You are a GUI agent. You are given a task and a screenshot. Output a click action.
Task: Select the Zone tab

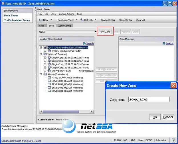tap(51, 26)
